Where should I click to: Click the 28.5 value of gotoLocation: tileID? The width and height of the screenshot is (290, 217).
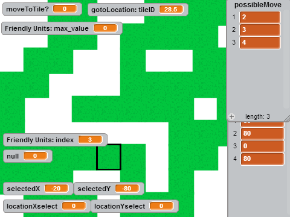tap(171, 10)
